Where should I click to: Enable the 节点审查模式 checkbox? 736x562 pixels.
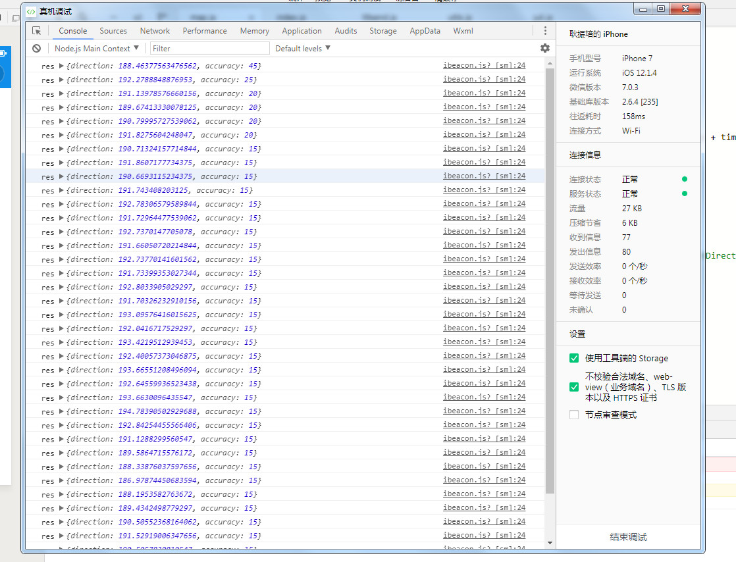[x=574, y=415]
